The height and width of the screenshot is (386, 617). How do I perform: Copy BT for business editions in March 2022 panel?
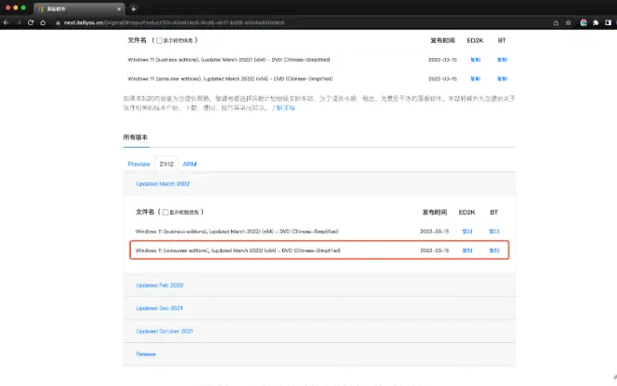(x=495, y=232)
